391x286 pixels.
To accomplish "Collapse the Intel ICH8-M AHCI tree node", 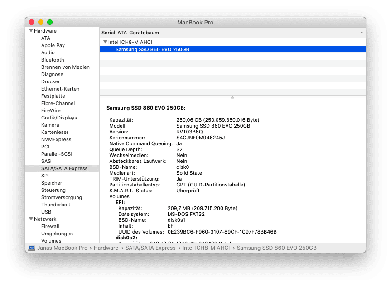I will coord(105,42).
